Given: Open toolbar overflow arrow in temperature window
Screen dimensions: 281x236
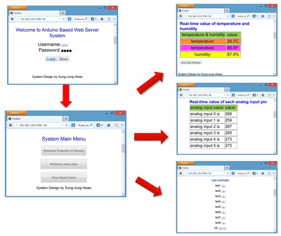Looking at the screenshot, I should [274, 16].
